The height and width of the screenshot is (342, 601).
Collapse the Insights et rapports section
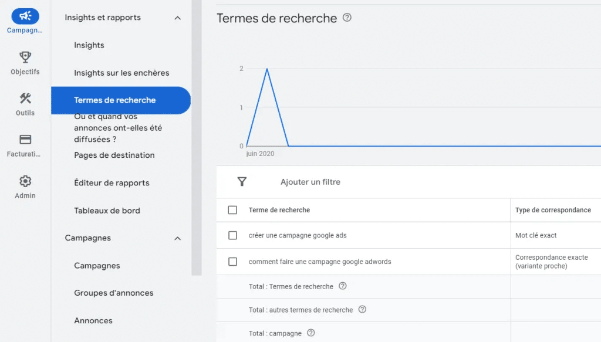point(178,17)
